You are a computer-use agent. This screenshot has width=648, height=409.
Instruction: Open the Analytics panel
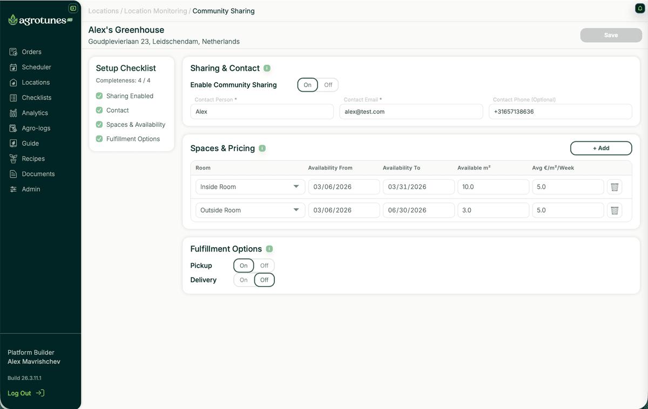click(x=35, y=113)
